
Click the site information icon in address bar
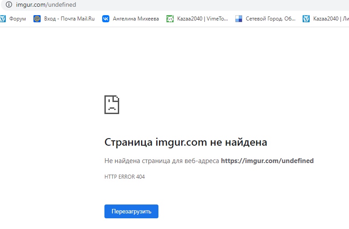click(x=8, y=4)
